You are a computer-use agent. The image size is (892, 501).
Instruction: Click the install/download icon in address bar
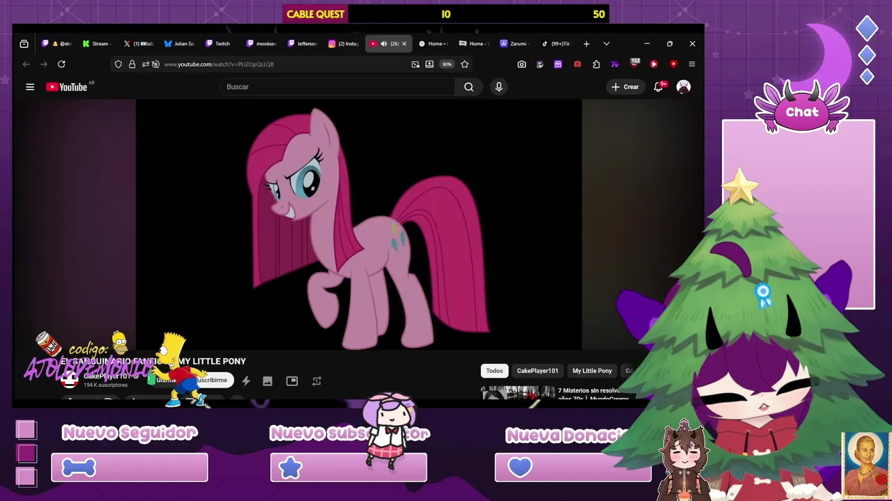pyautogui.click(x=429, y=64)
